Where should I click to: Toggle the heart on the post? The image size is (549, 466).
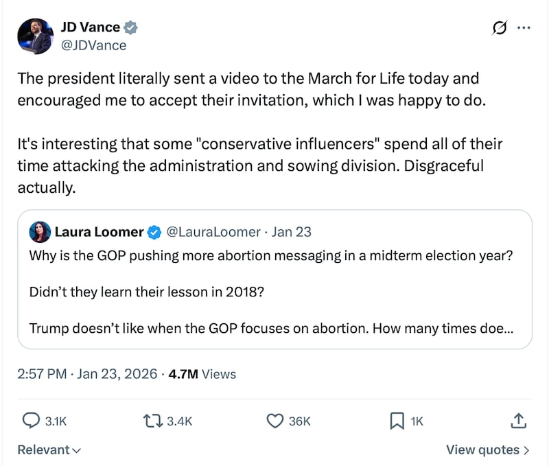pos(274,421)
